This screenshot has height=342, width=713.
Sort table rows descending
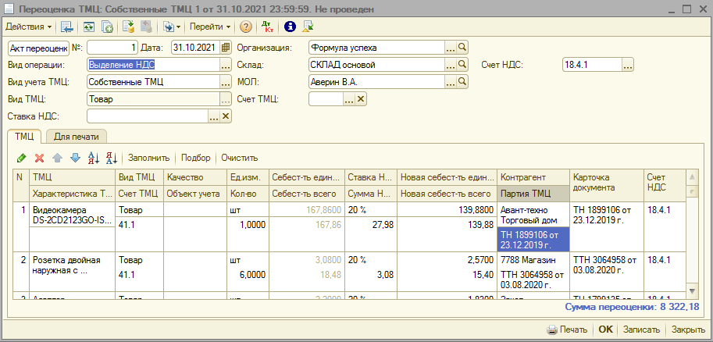pos(111,158)
